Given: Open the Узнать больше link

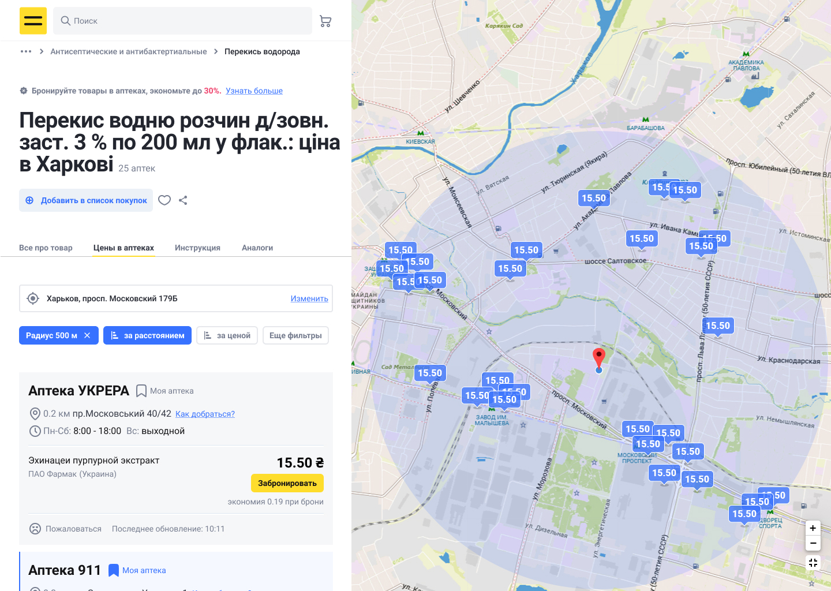Looking at the screenshot, I should coord(254,91).
